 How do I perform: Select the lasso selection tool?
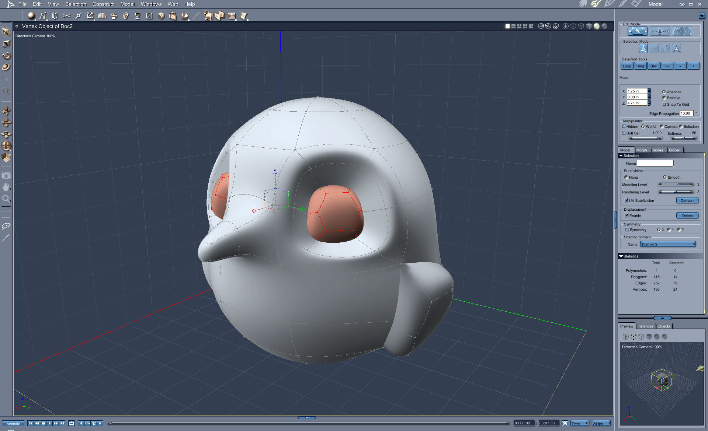(6, 226)
